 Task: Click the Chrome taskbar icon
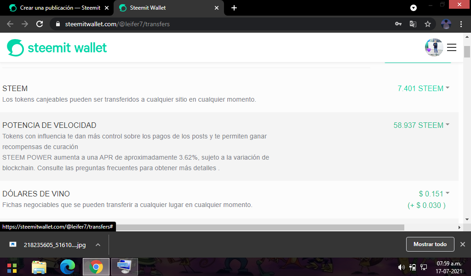96,267
